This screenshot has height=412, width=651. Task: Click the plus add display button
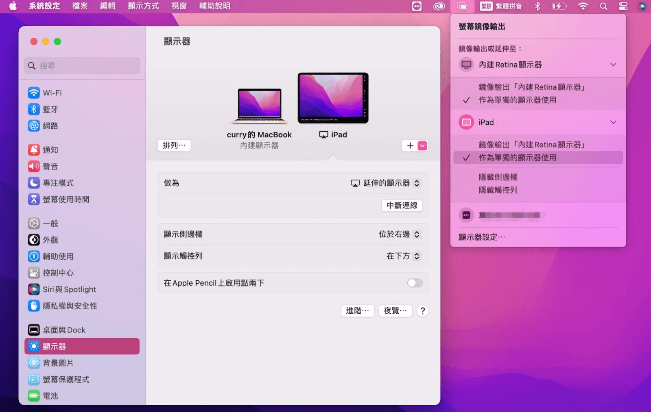click(x=410, y=145)
